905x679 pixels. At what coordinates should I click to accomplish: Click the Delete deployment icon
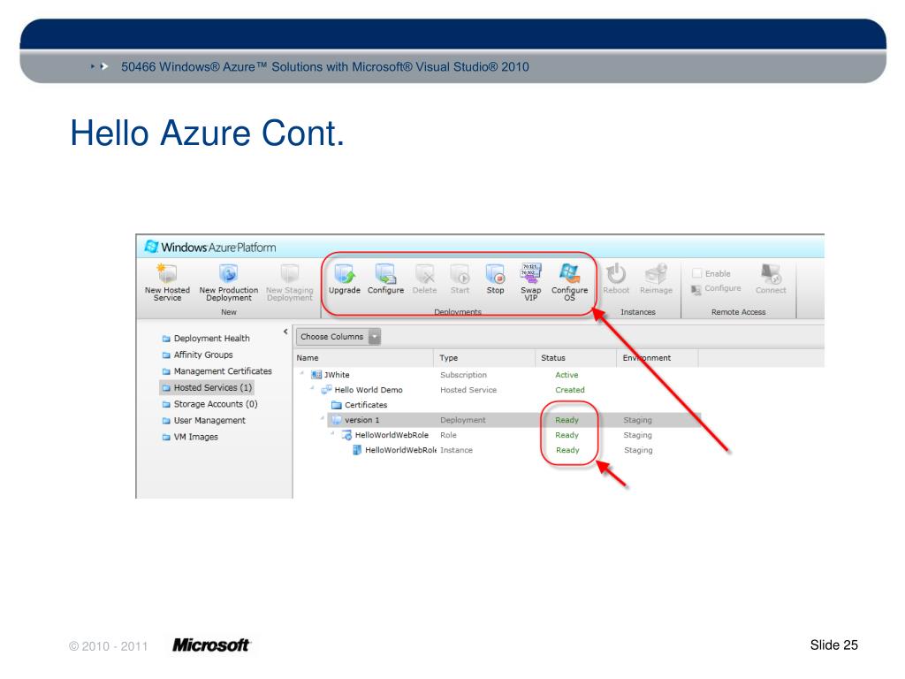425,274
